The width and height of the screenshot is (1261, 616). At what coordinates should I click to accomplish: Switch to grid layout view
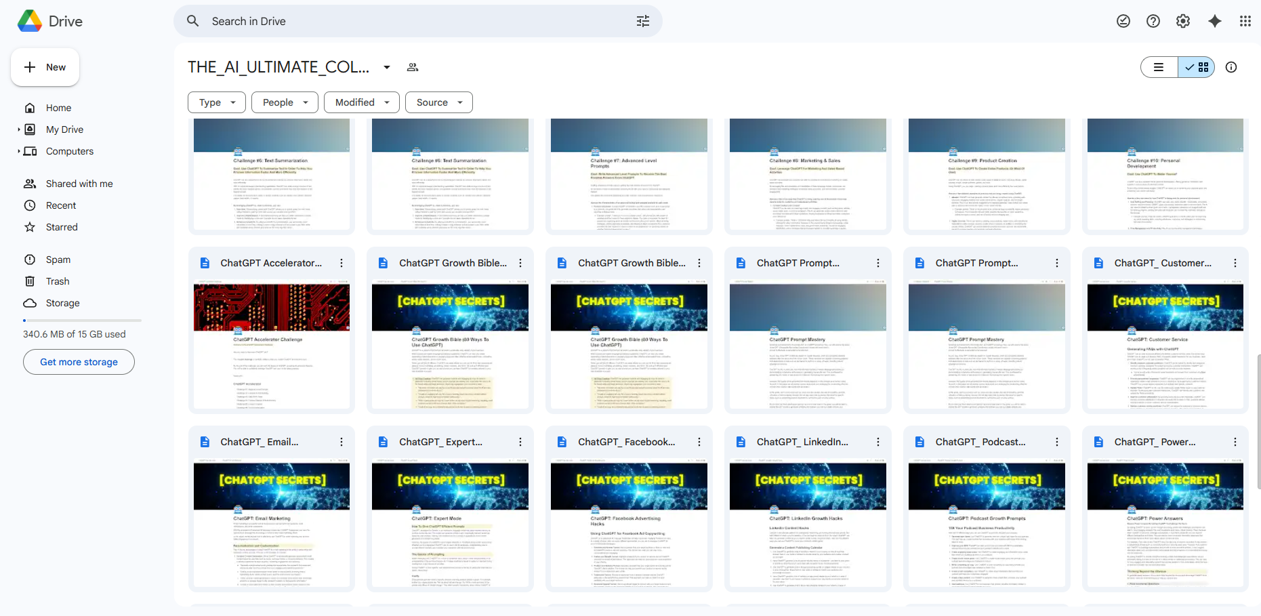pos(1197,67)
